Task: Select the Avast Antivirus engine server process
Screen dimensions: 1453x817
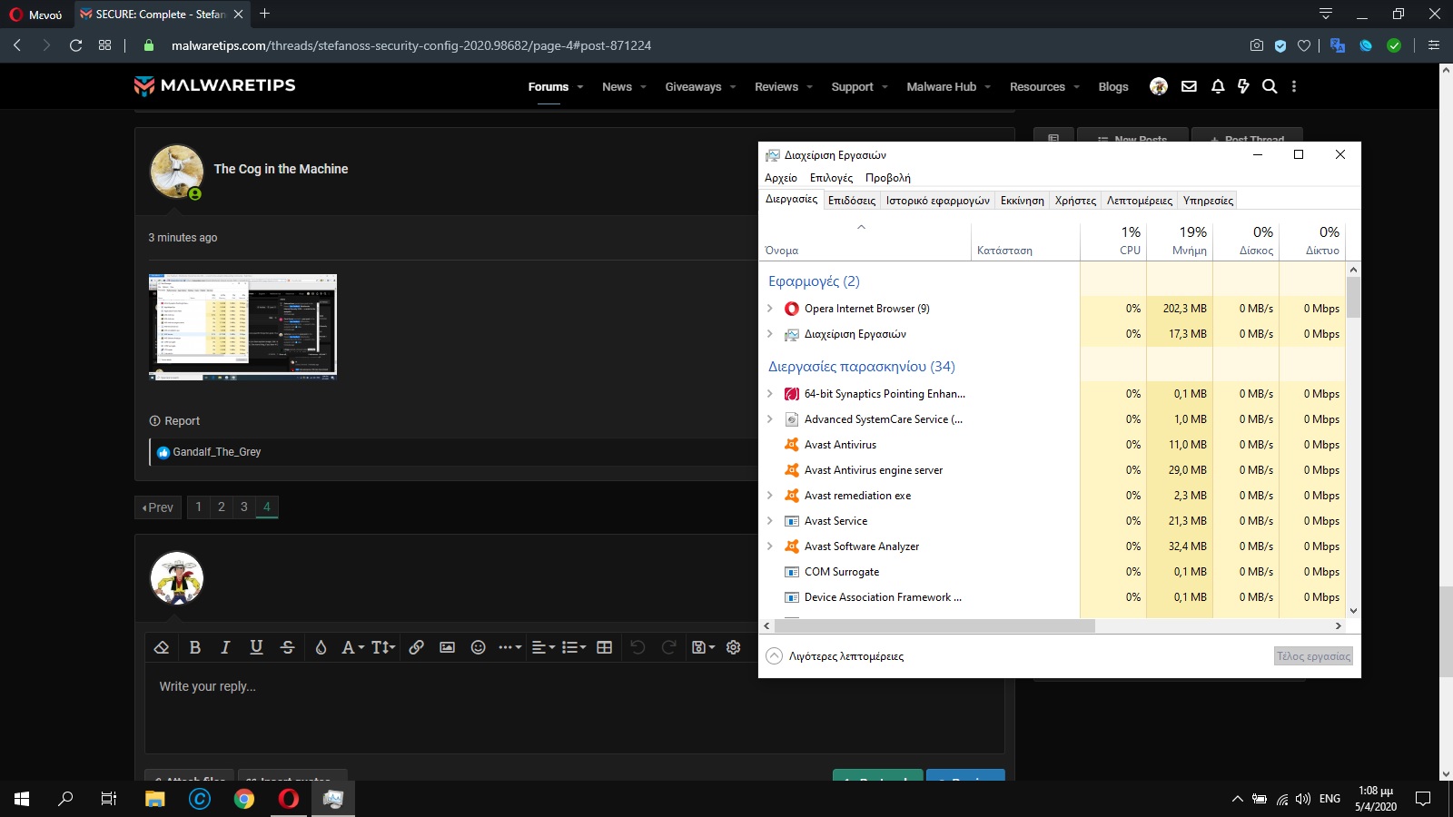Action: pos(1052,470)
